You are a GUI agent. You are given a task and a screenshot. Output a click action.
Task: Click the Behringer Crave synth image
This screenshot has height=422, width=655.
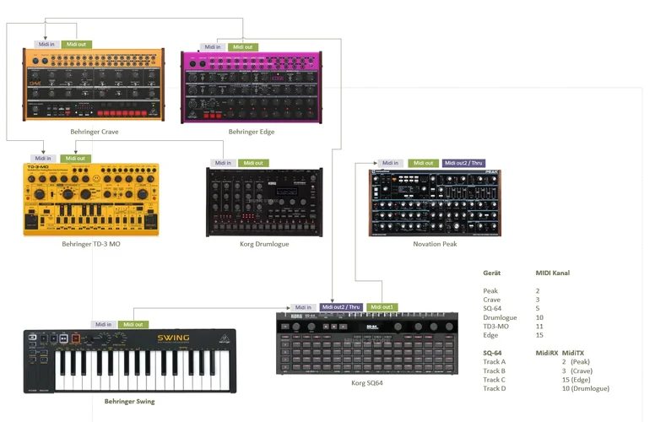click(x=94, y=84)
